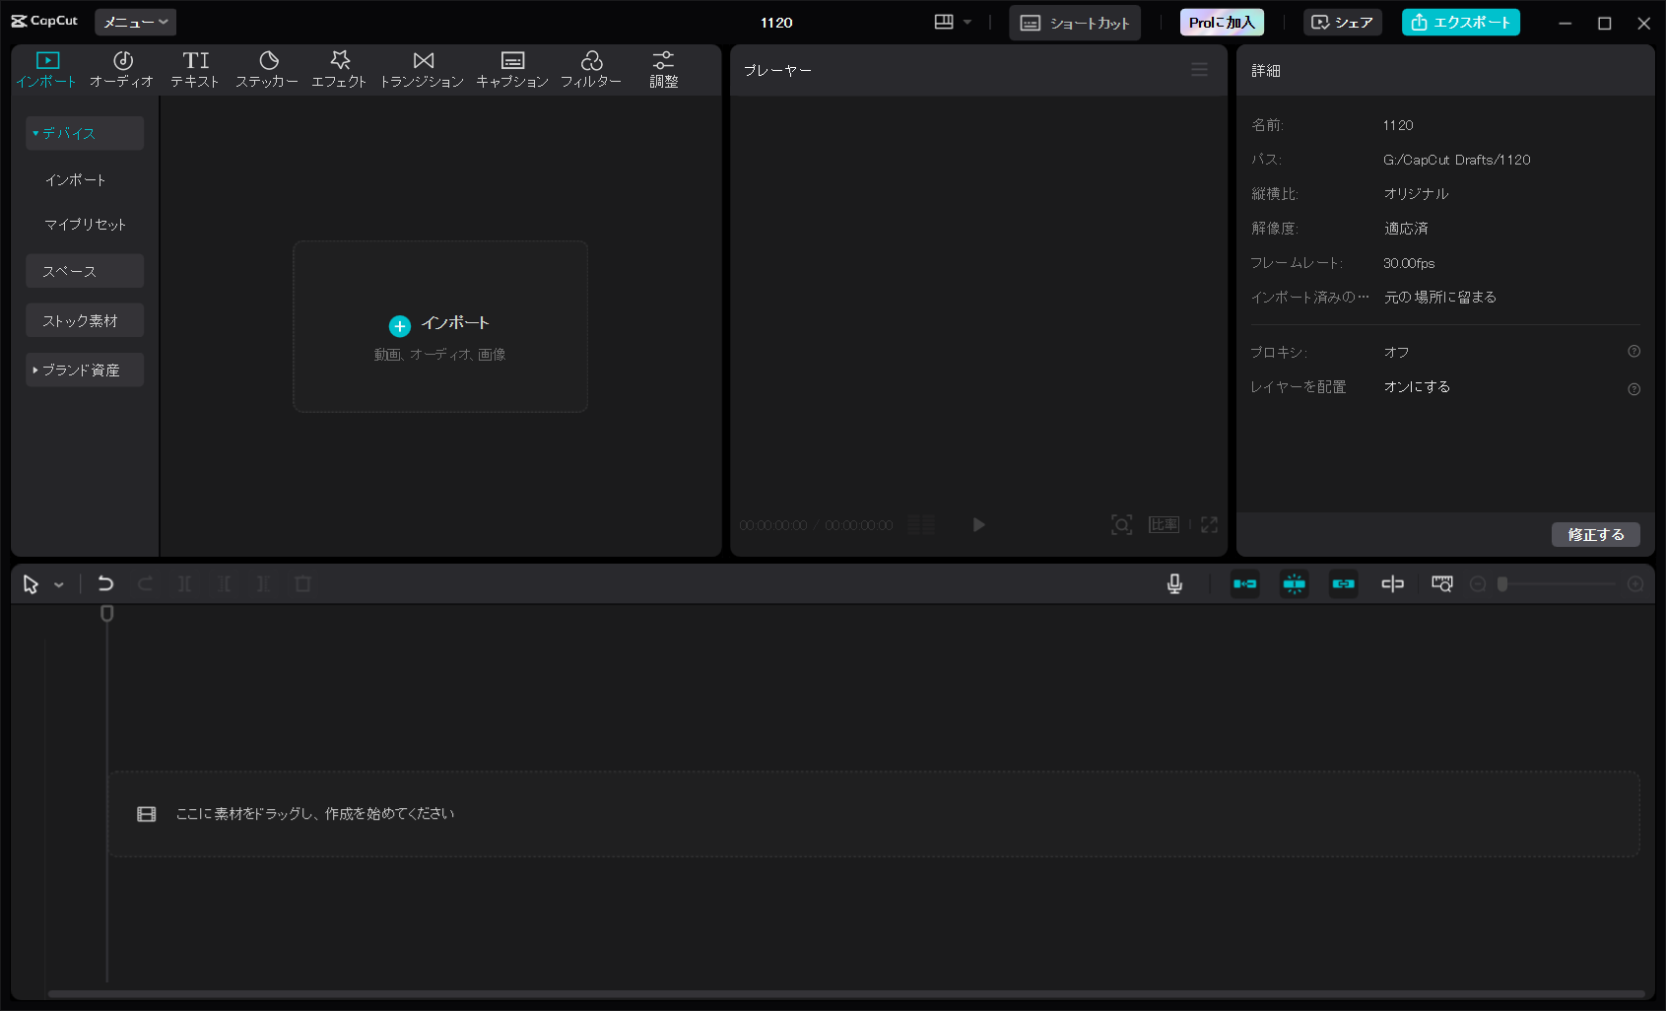Click the 修正する button in the details panel
This screenshot has width=1666, height=1011.
pyautogui.click(x=1595, y=534)
